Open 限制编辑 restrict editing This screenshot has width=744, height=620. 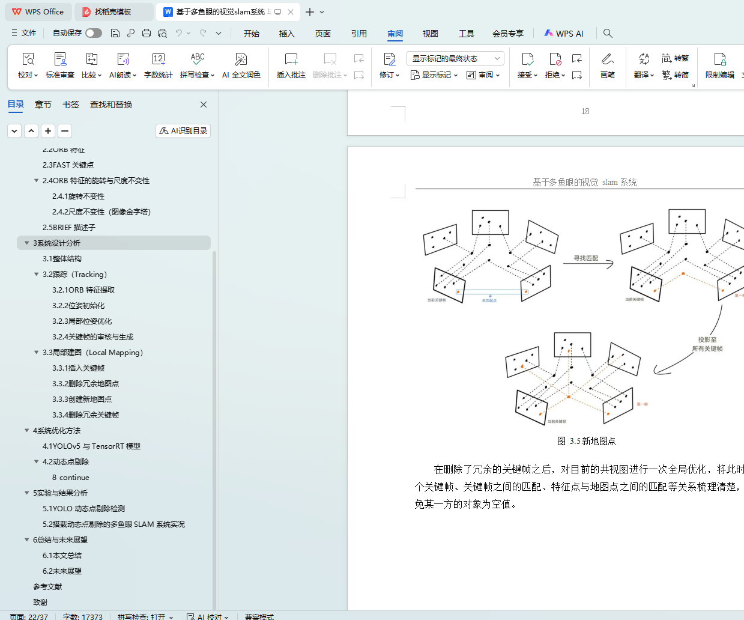[720, 65]
